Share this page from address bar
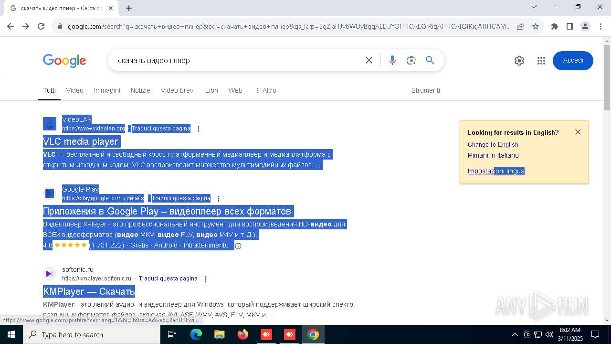 520,26
